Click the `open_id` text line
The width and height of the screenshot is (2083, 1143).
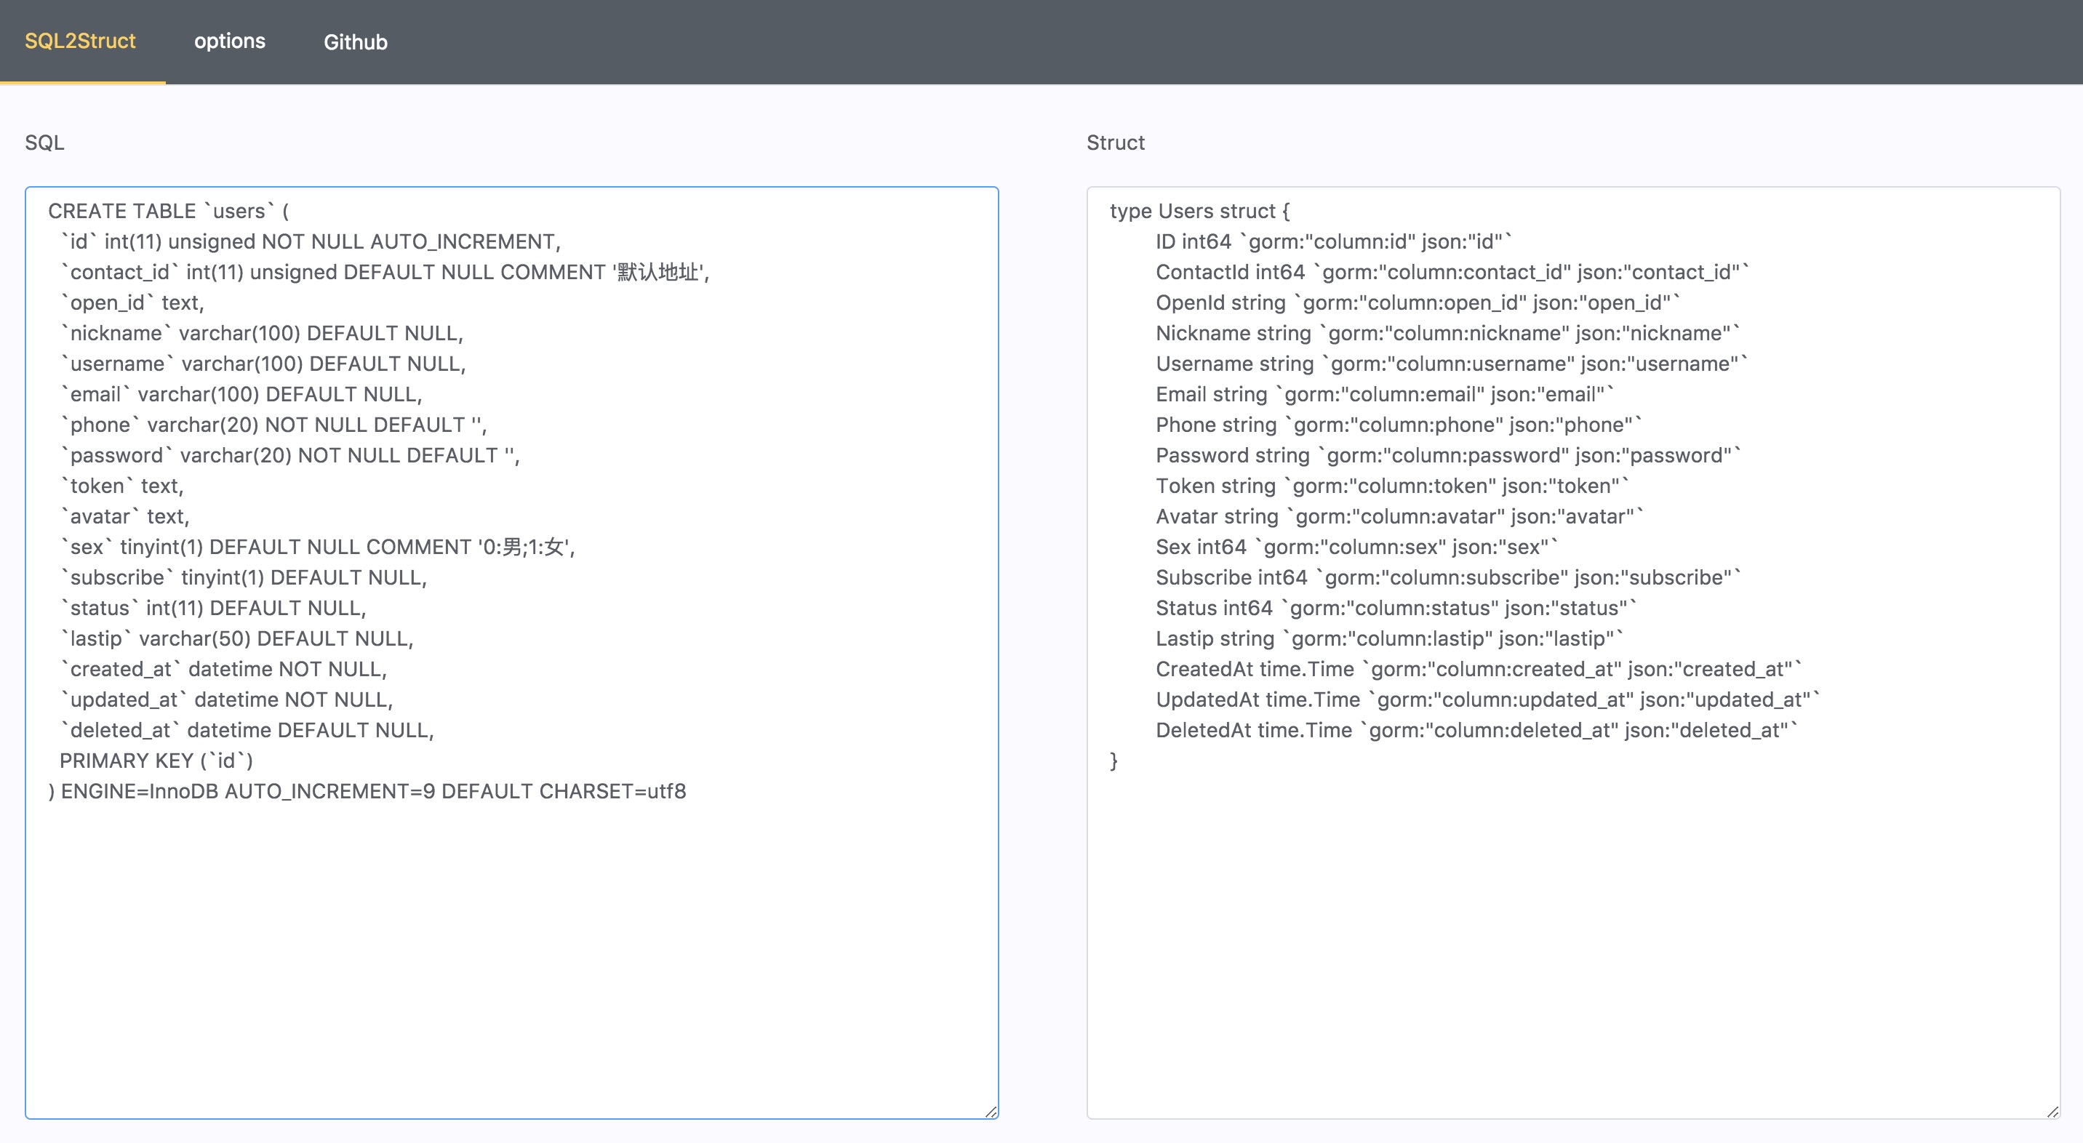coord(132,303)
